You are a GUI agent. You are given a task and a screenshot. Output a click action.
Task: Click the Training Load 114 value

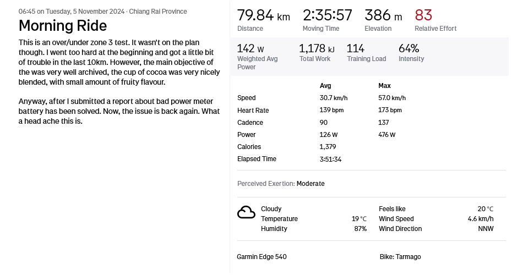[x=355, y=48]
